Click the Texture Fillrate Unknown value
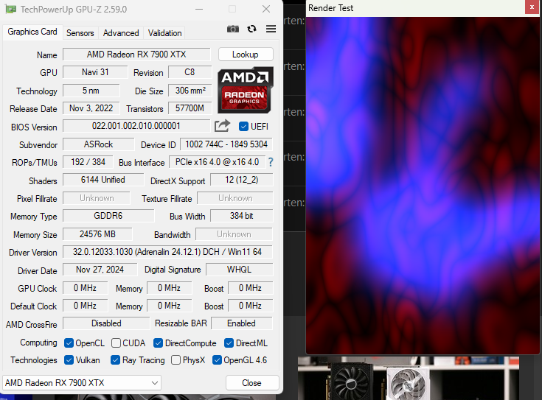542x400 pixels. [x=235, y=198]
